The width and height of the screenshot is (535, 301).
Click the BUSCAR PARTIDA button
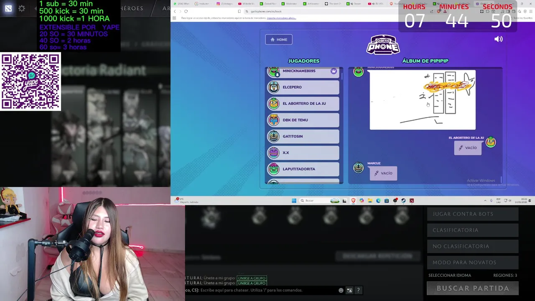[473, 288]
